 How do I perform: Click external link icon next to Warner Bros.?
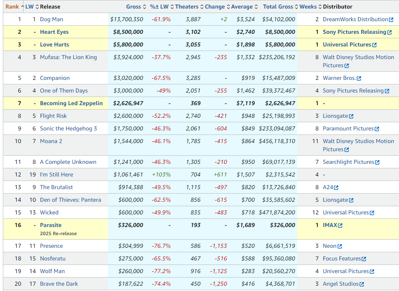(359, 78)
